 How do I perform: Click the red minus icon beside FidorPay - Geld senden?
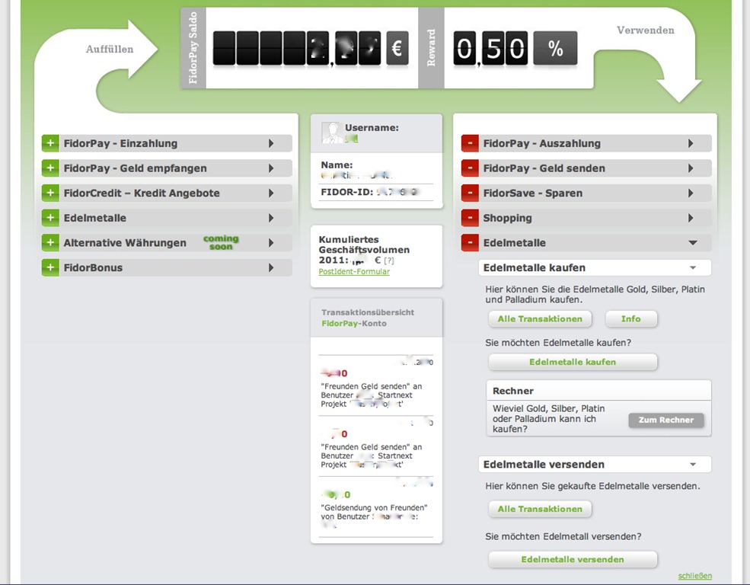(470, 168)
